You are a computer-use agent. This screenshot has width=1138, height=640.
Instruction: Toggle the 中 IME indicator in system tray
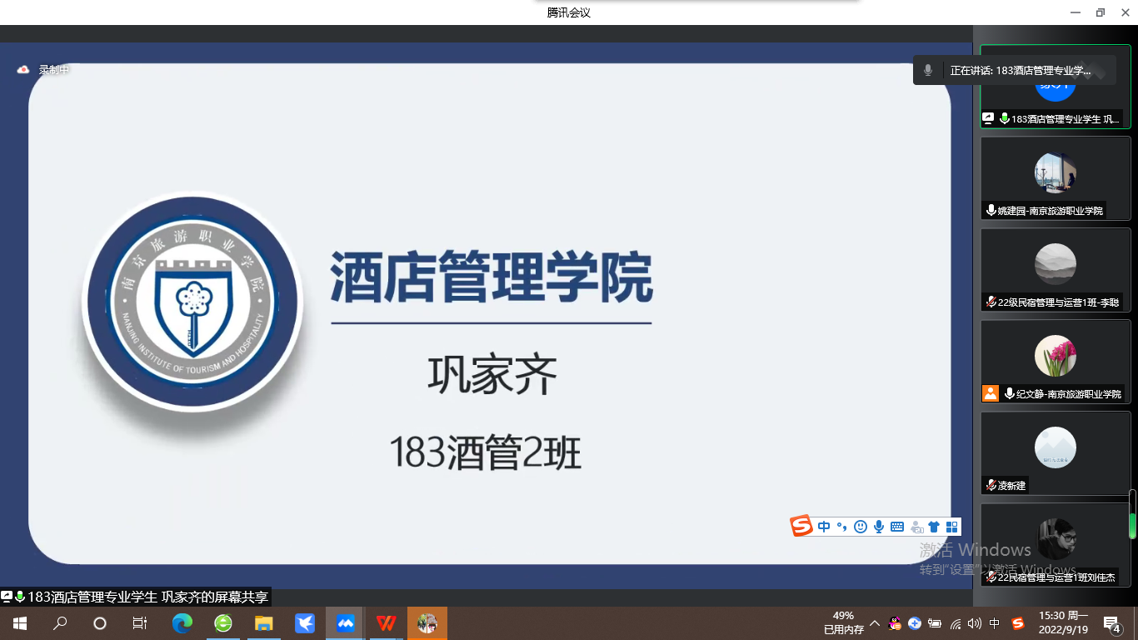click(x=995, y=623)
